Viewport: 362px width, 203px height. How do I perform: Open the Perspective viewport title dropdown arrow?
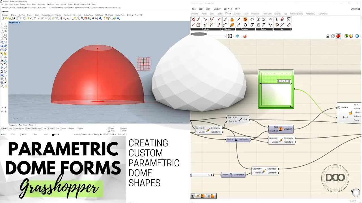coord(19,22)
